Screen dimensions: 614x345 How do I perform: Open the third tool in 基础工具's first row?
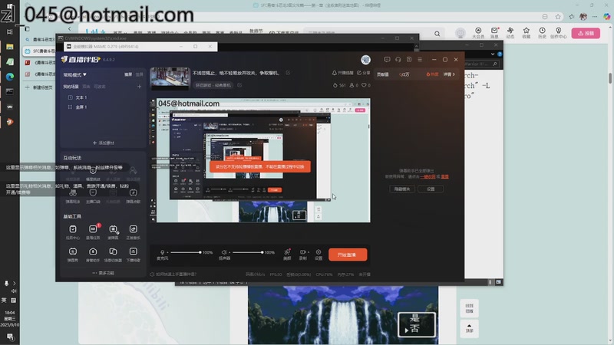pyautogui.click(x=113, y=232)
